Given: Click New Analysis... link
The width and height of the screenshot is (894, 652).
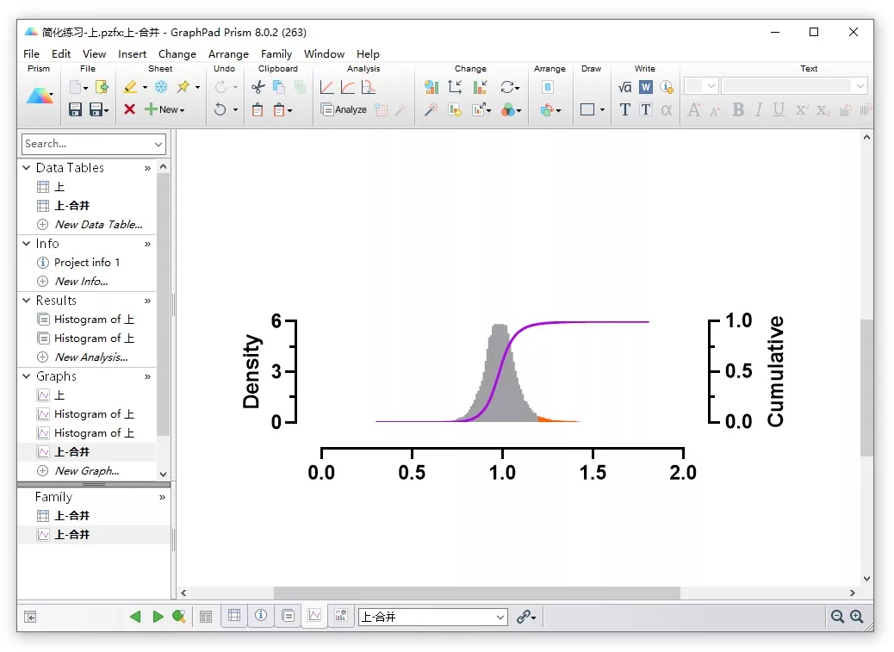Looking at the screenshot, I should (x=91, y=357).
